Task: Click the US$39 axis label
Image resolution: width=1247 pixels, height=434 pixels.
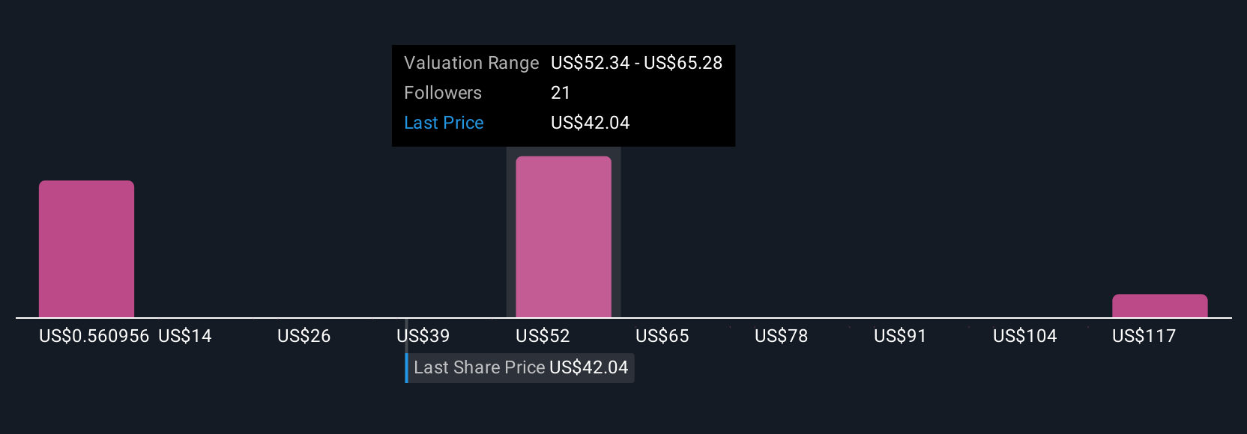Action: click(423, 336)
